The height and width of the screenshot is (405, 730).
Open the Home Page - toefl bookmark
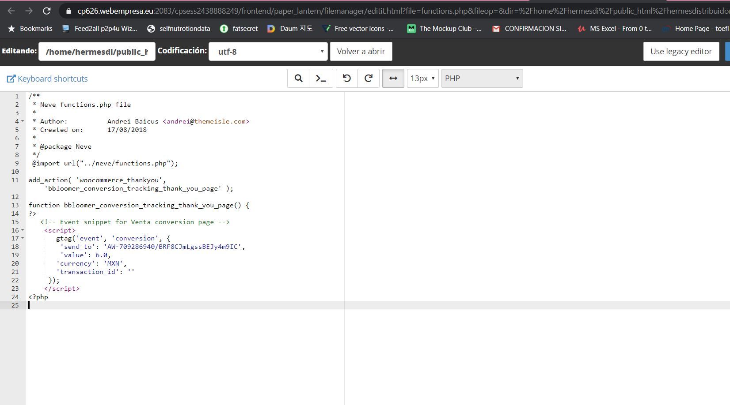click(x=696, y=29)
